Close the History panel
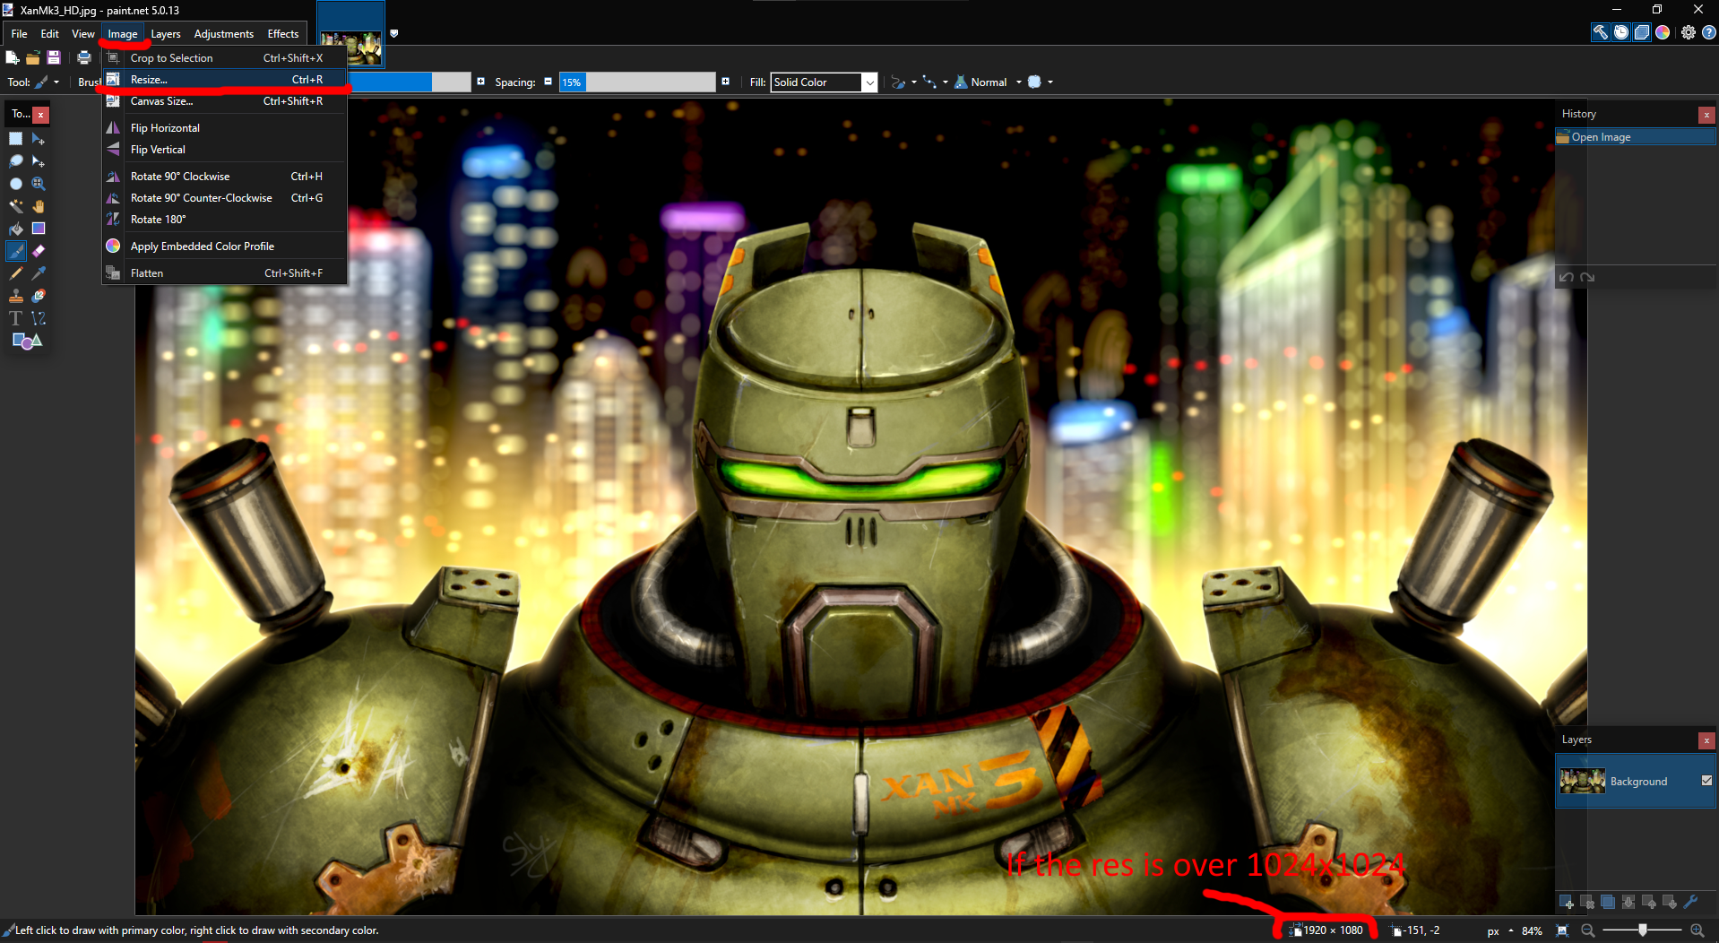 (x=1706, y=115)
